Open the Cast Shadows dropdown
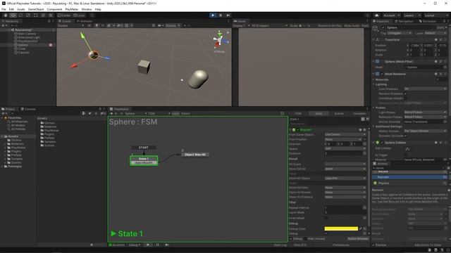Viewport: 451px width, 253px height. [x=425, y=89]
